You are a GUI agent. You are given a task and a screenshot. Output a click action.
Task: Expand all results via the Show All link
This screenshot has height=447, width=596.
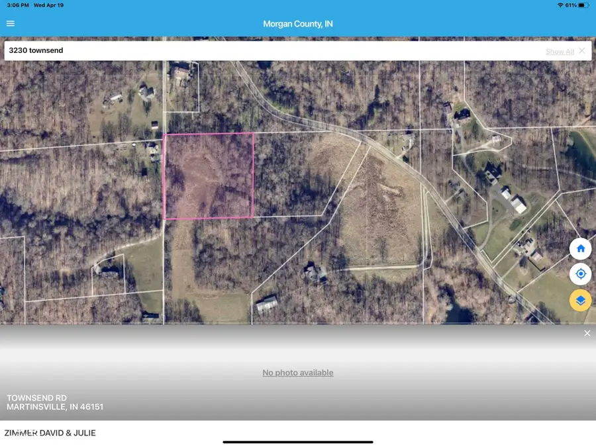tap(559, 50)
